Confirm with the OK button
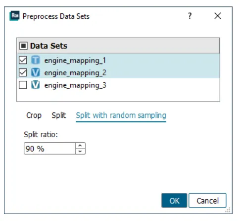240x221 pixels. coord(174,201)
